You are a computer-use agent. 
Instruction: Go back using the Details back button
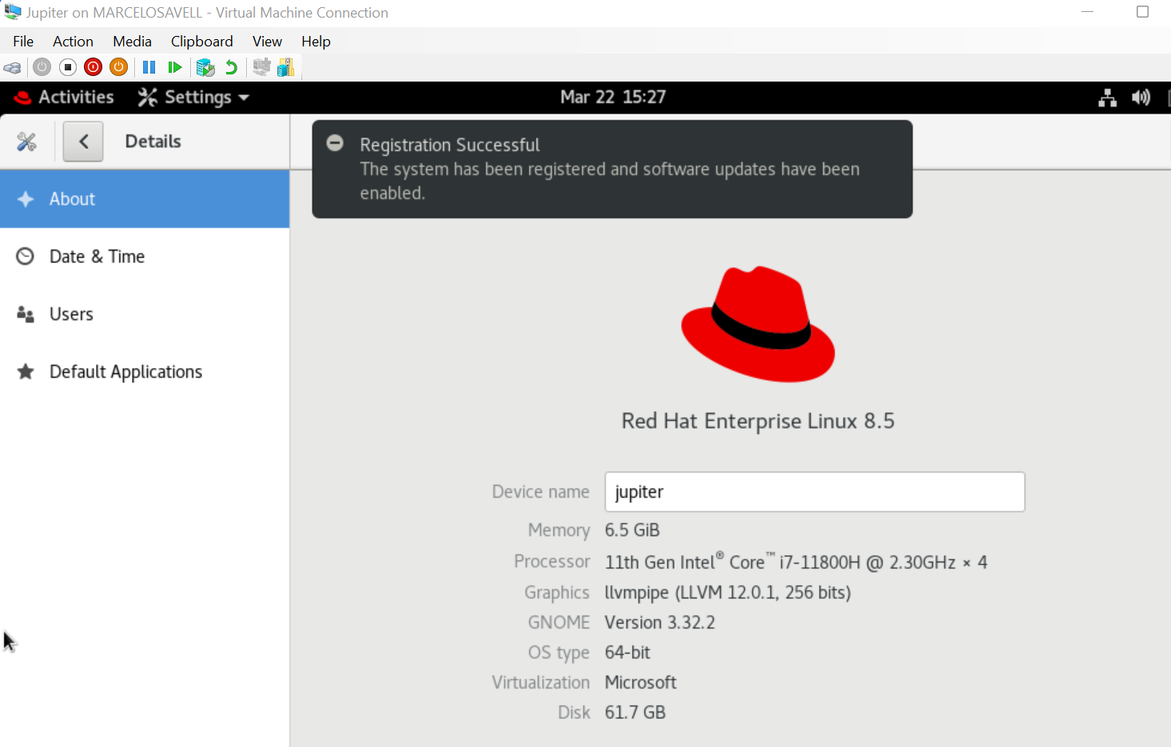[83, 142]
